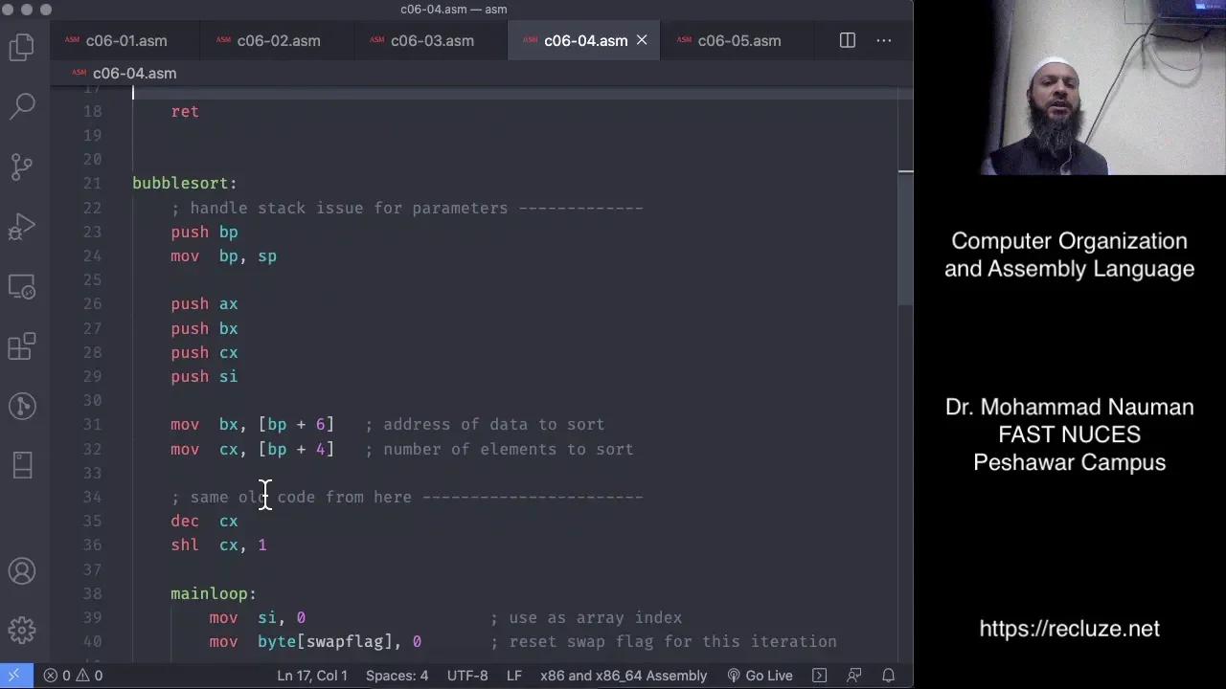Switch to the c06-01.asm tab
Image resolution: width=1226 pixels, height=689 pixels.
pyautogui.click(x=125, y=40)
